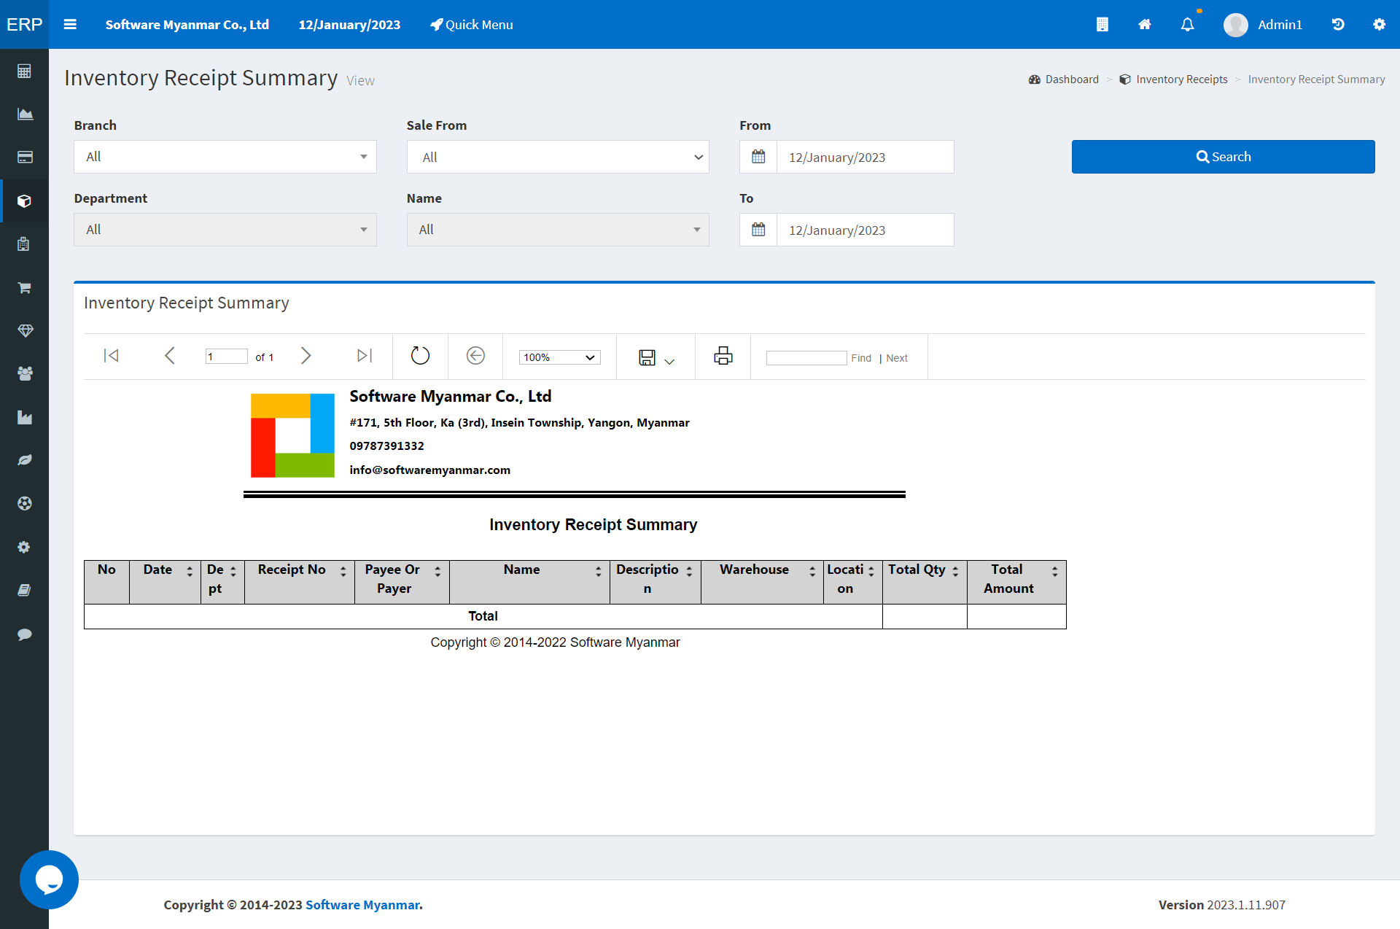Click the history clock icon in header
1400x929 pixels.
click(x=1338, y=24)
